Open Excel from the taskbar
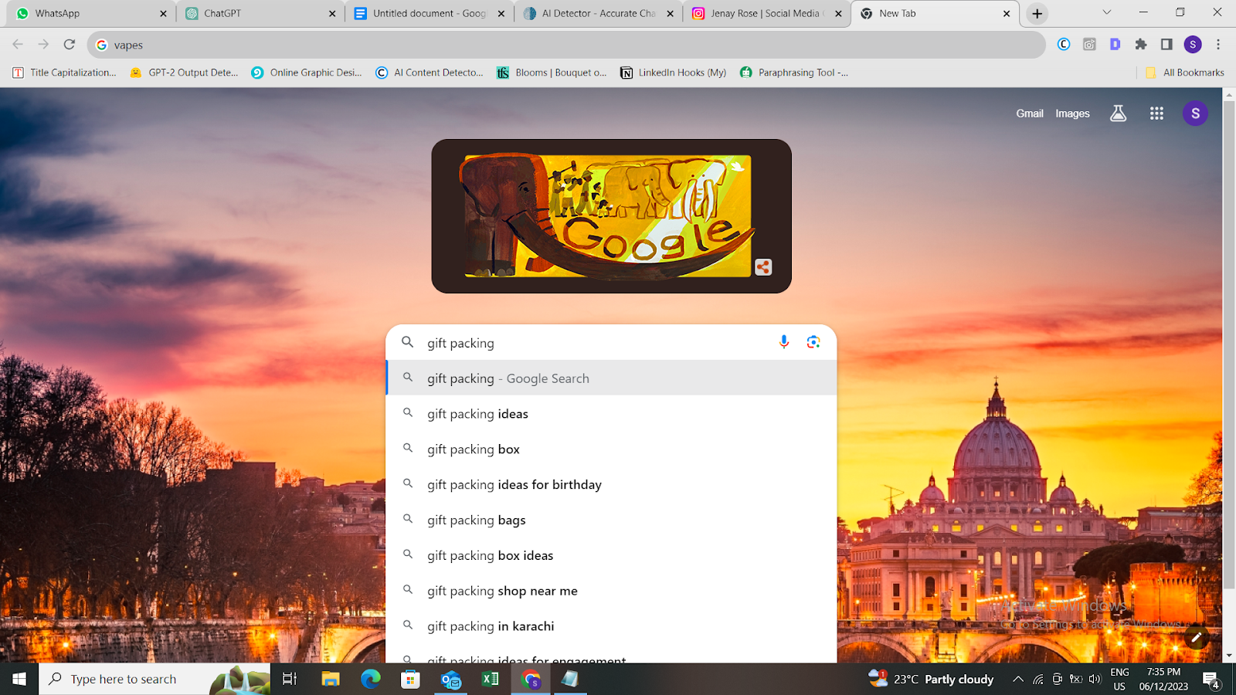 490,679
